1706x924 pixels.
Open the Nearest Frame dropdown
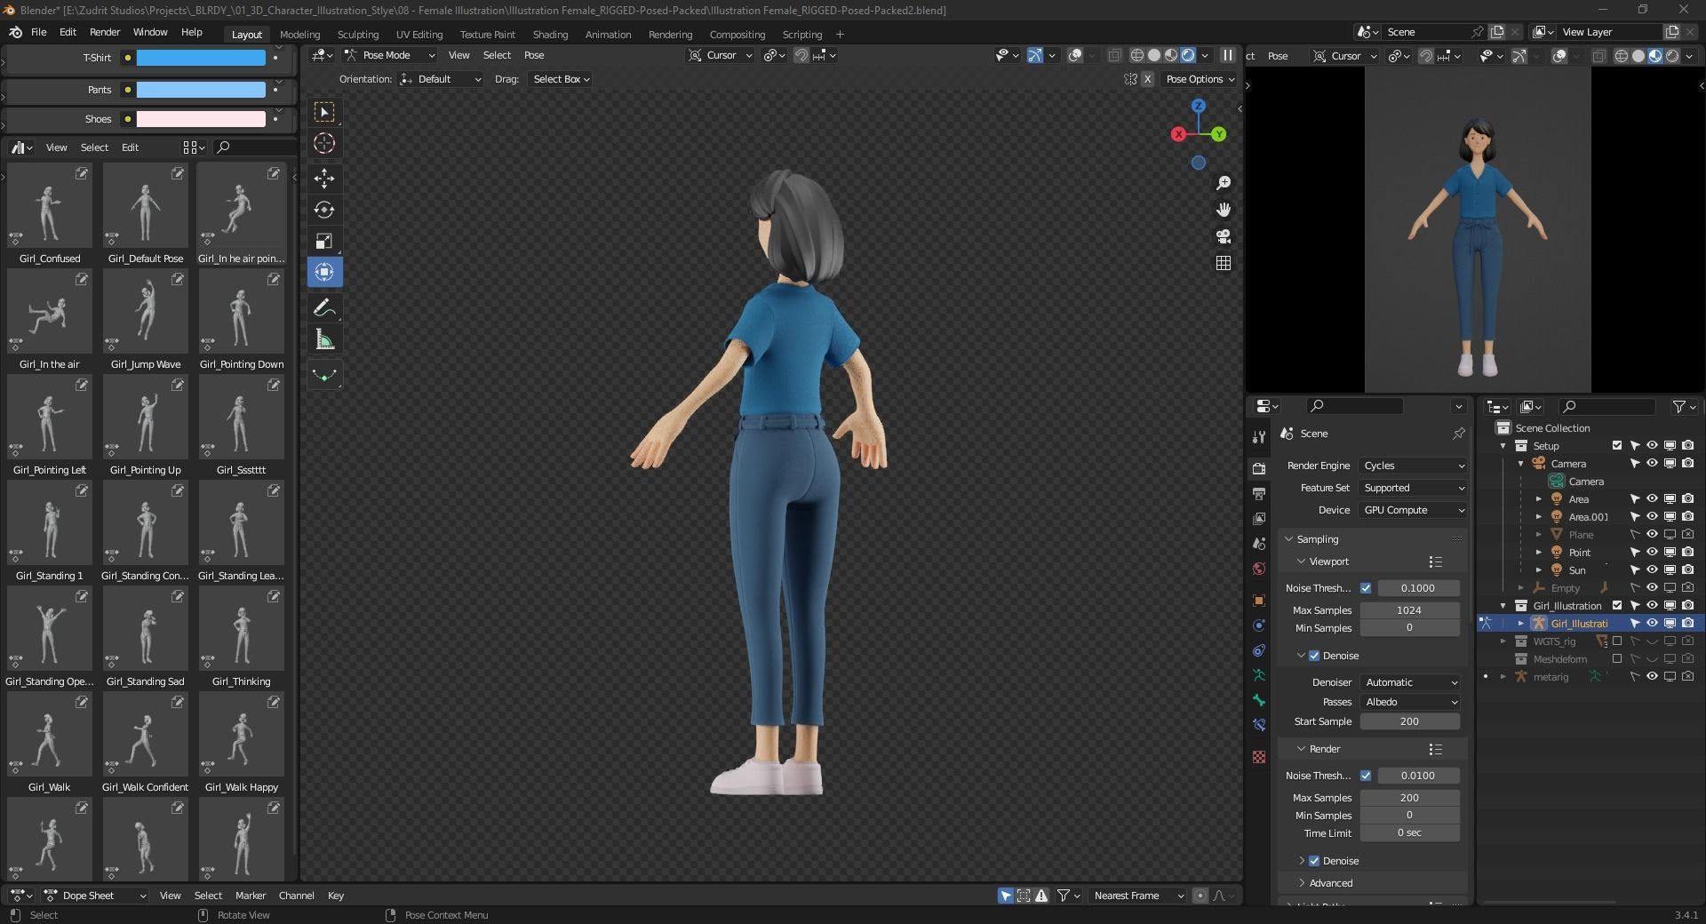coord(1138,896)
